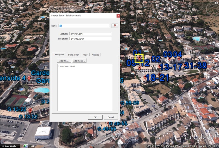Select the G 13-22 red G pin
219x148 pixels.
[x=30, y=111]
